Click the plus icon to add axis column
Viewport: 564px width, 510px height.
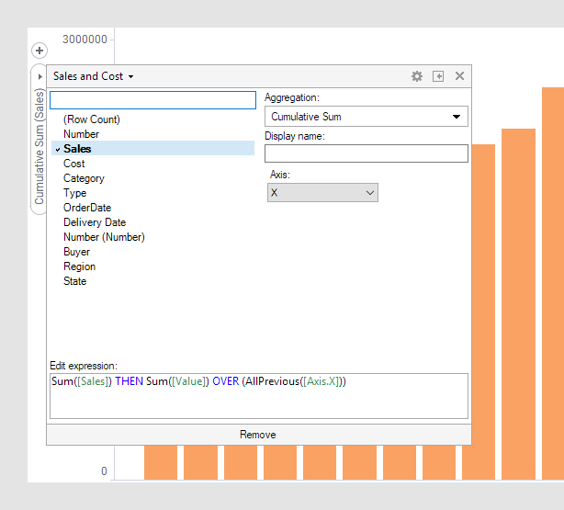(39, 51)
